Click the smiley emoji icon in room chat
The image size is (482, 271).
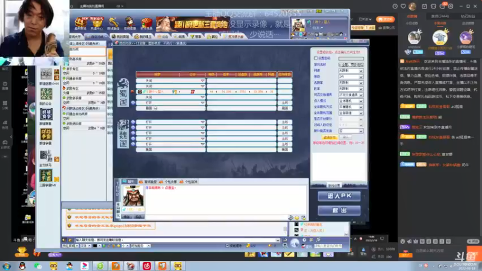pos(297,218)
